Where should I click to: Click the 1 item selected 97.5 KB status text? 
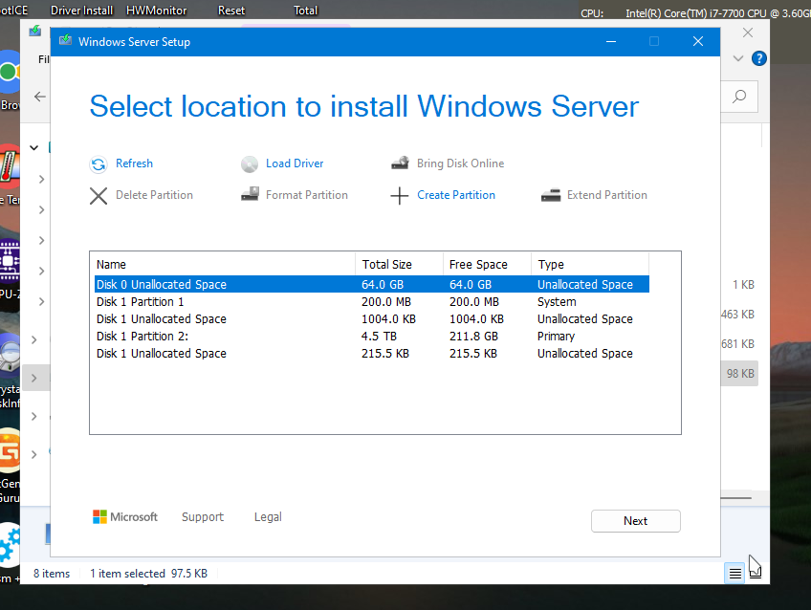[148, 574]
